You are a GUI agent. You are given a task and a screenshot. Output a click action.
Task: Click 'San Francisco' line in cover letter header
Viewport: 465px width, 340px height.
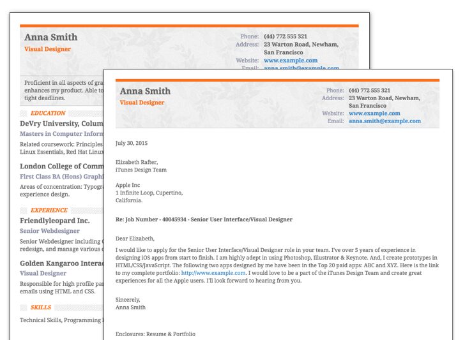click(367, 106)
